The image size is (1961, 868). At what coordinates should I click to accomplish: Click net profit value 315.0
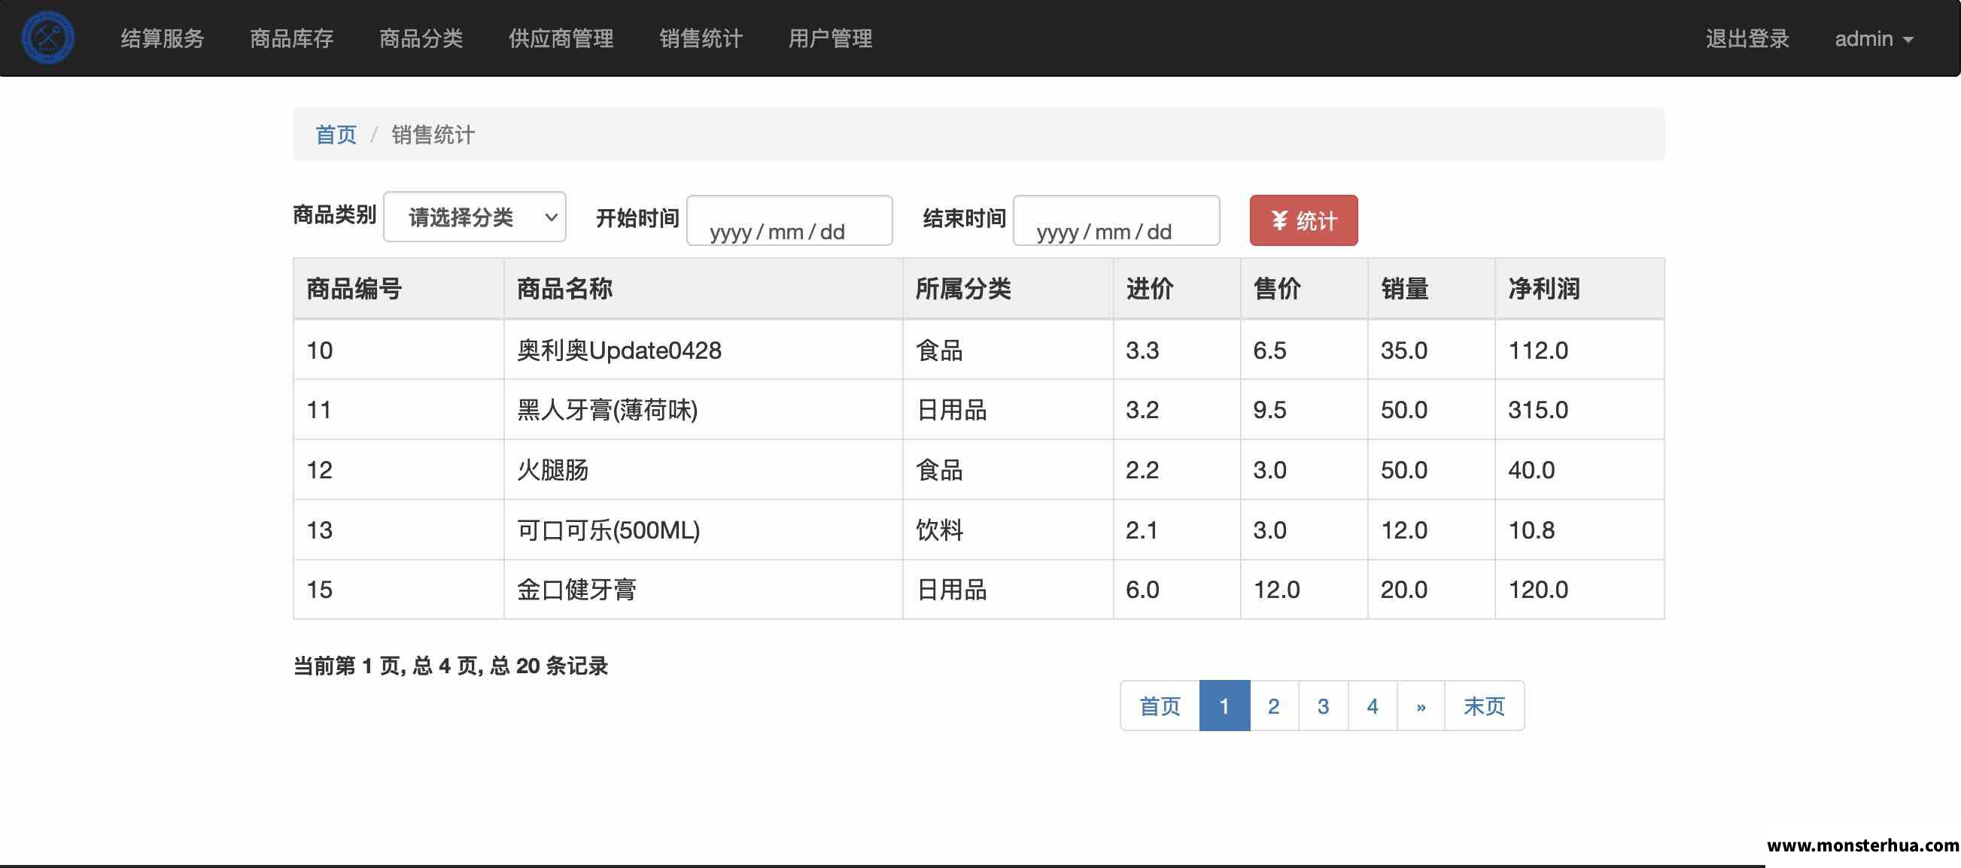tap(1579, 410)
